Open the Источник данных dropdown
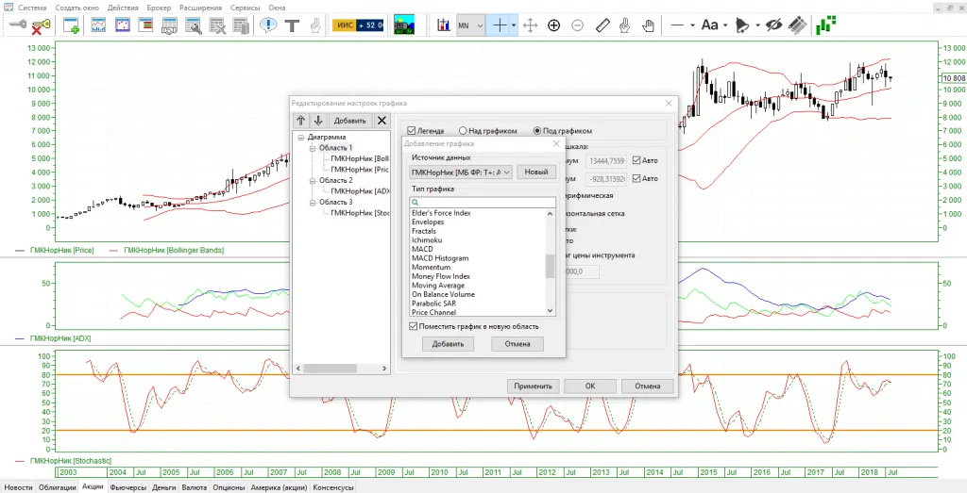Viewport: 967px width, 493px height. pyautogui.click(x=461, y=173)
